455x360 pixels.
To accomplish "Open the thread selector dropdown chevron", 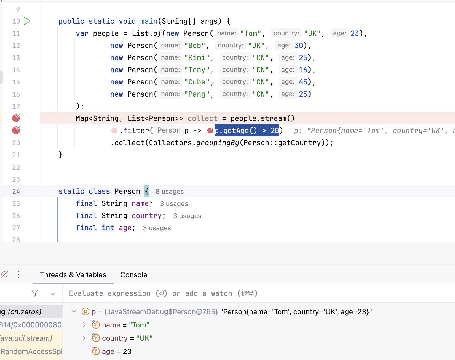I will [53, 293].
